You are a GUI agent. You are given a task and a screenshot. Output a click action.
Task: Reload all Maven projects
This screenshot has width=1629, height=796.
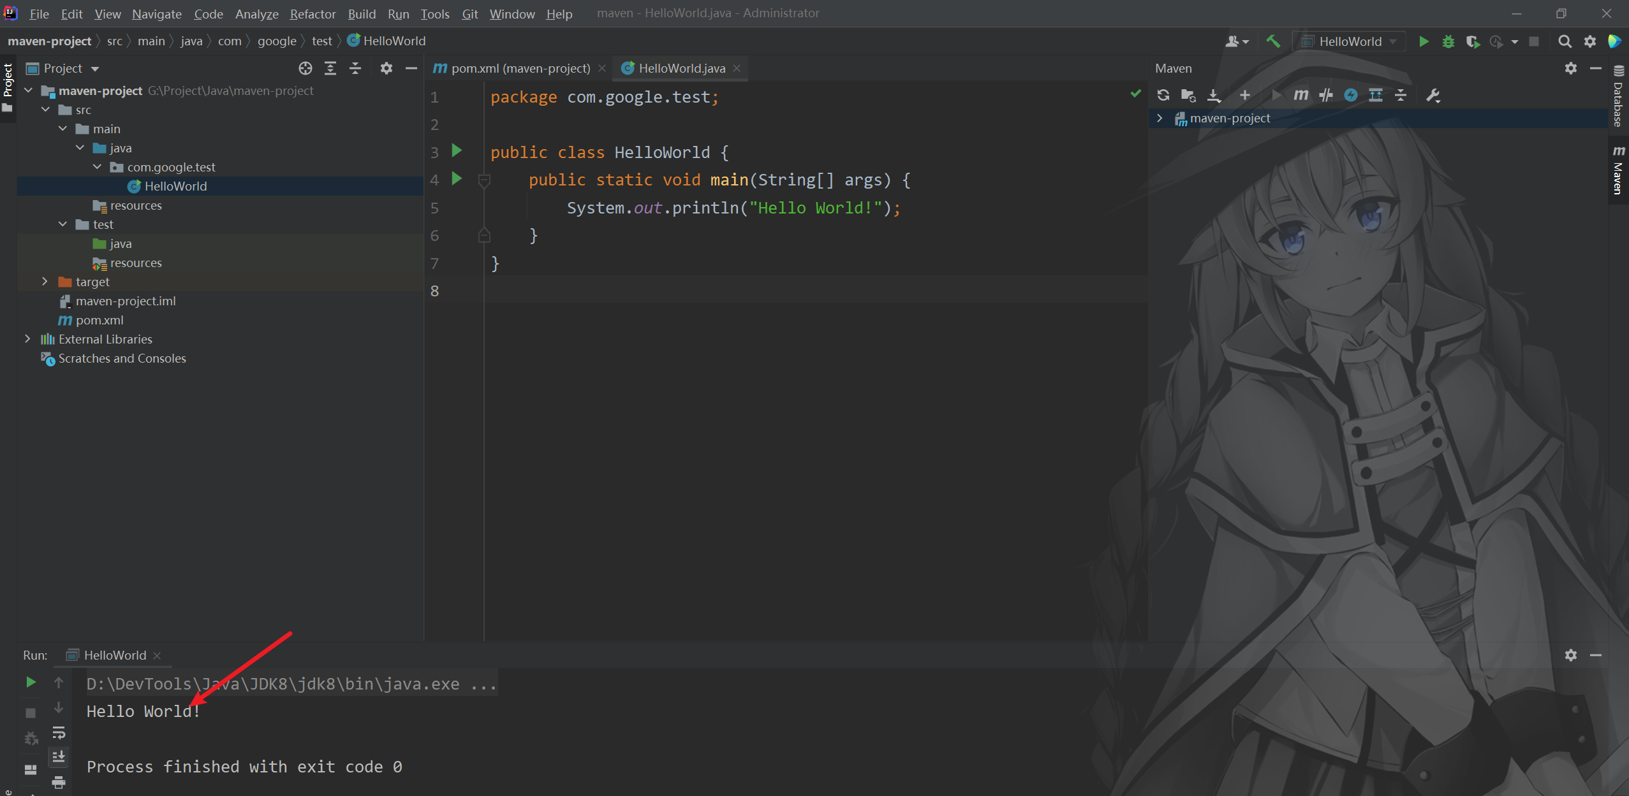tap(1163, 95)
